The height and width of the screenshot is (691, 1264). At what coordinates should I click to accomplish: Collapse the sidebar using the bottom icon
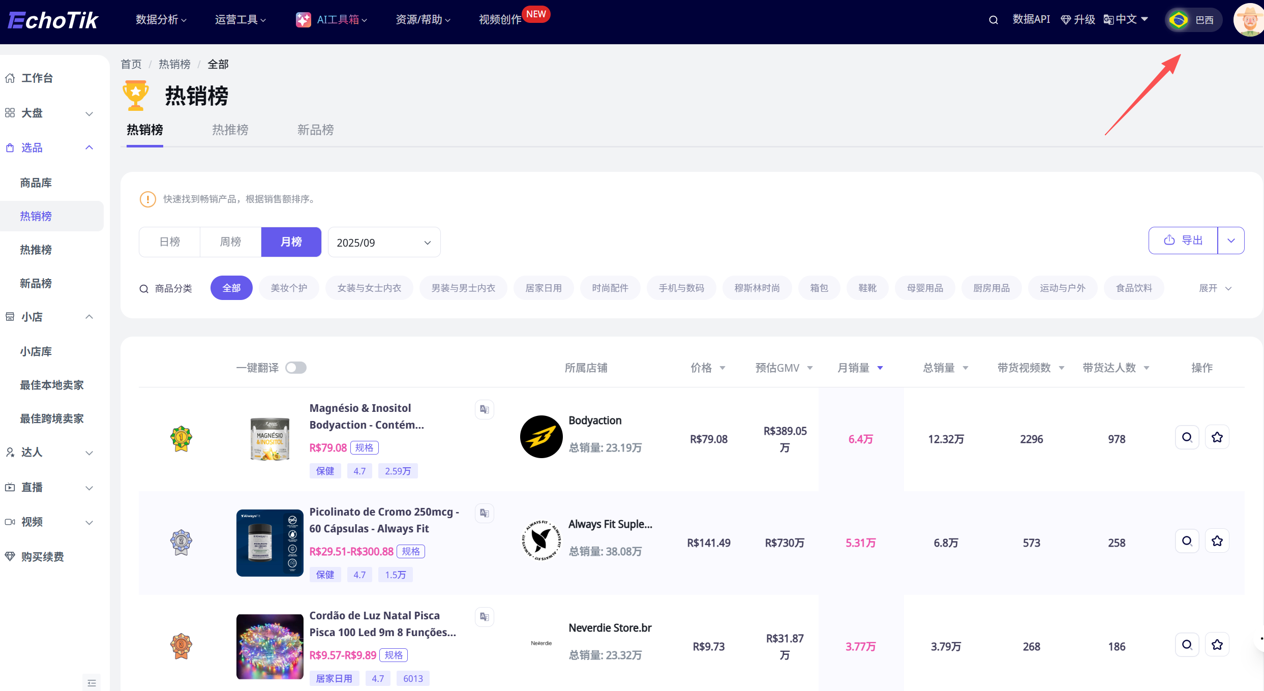click(92, 683)
